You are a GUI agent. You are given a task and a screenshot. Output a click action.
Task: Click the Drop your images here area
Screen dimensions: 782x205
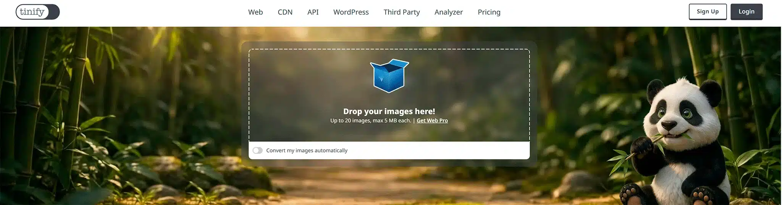389,95
